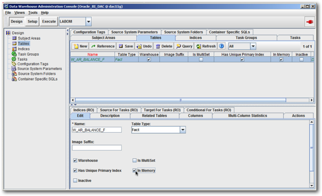Select the W_AR_BALANCE_F table row name
322x196 pixels.
pyautogui.click(x=88, y=60)
